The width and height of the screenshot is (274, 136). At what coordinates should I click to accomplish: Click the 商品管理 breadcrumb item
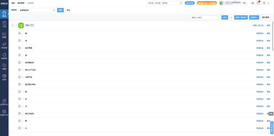pyautogui.click(x=21, y=3)
